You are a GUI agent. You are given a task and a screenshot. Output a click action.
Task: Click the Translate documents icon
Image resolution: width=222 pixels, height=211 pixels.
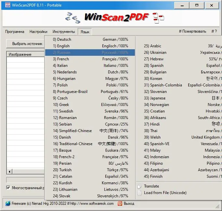pos(139,186)
